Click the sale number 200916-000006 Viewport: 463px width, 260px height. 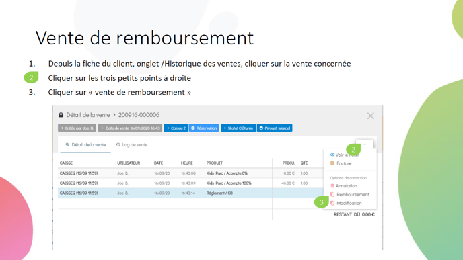(x=139, y=115)
